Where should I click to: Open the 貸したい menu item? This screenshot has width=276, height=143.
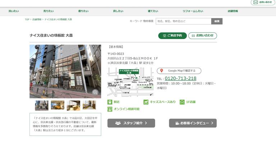118,11
